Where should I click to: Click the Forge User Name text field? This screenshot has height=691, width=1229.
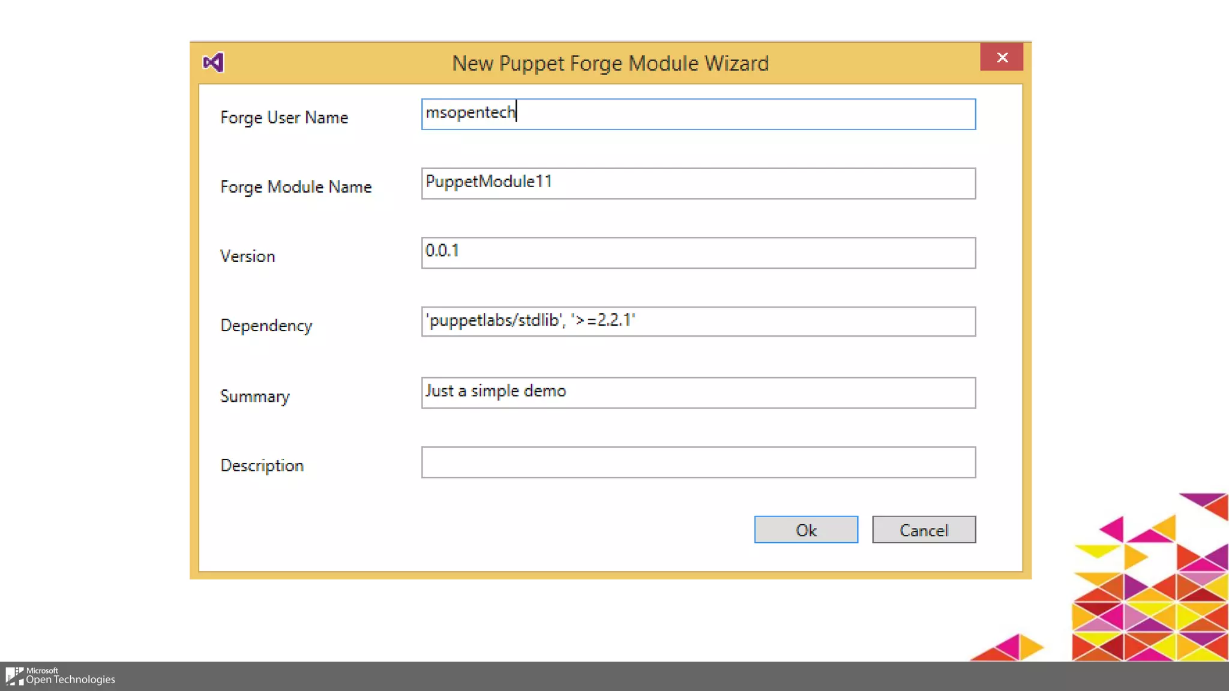coord(698,114)
